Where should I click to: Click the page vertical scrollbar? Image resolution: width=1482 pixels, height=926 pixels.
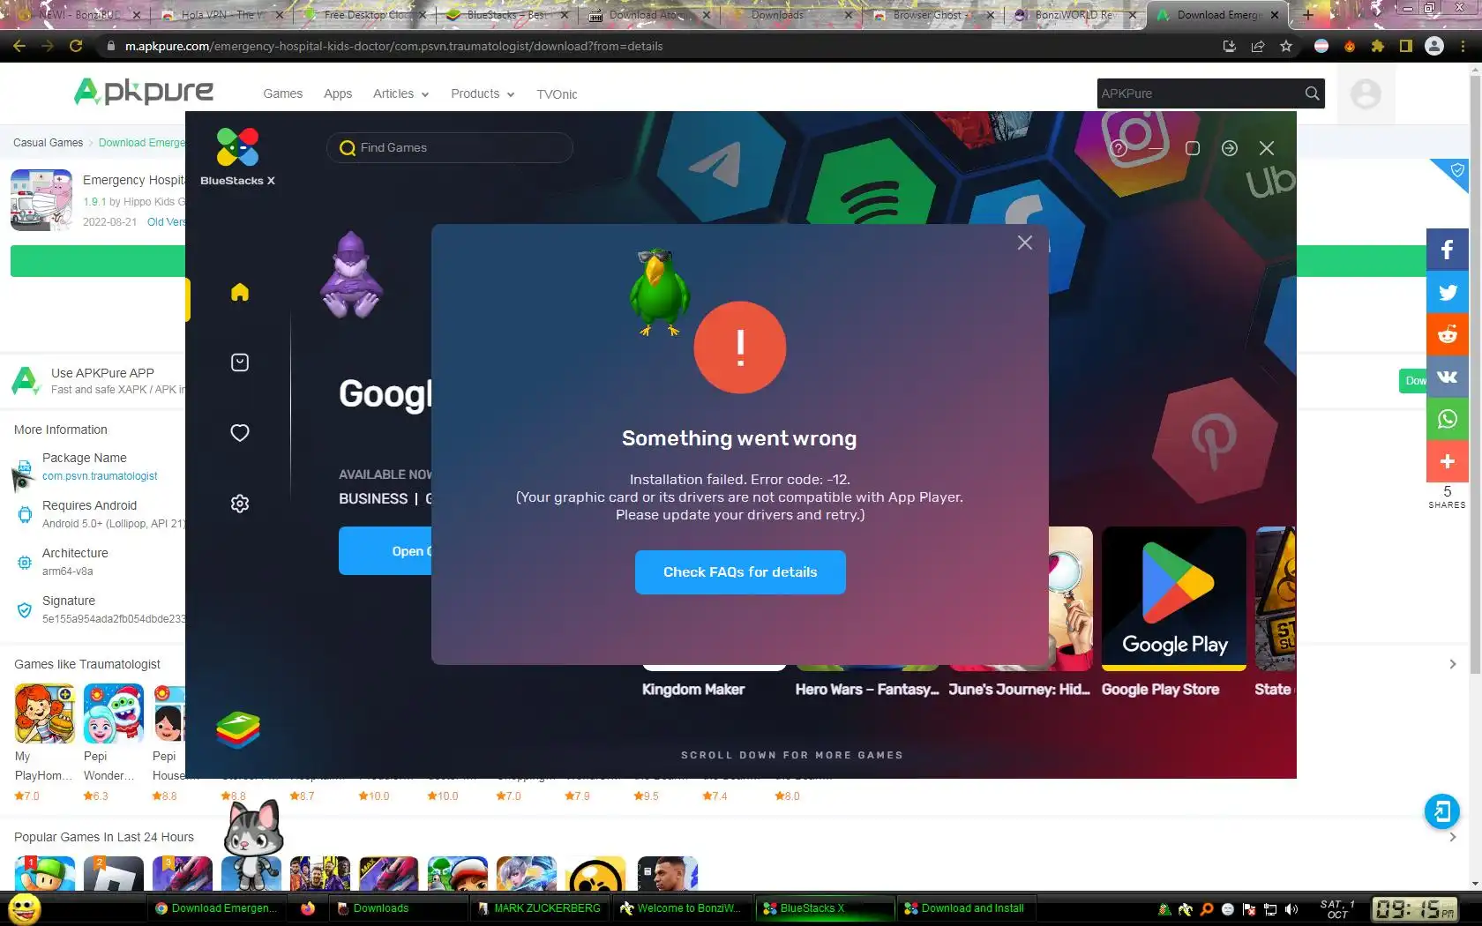[1475, 375]
